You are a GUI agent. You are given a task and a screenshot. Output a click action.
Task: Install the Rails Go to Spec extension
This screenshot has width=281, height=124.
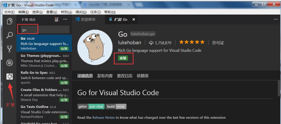point(64,83)
